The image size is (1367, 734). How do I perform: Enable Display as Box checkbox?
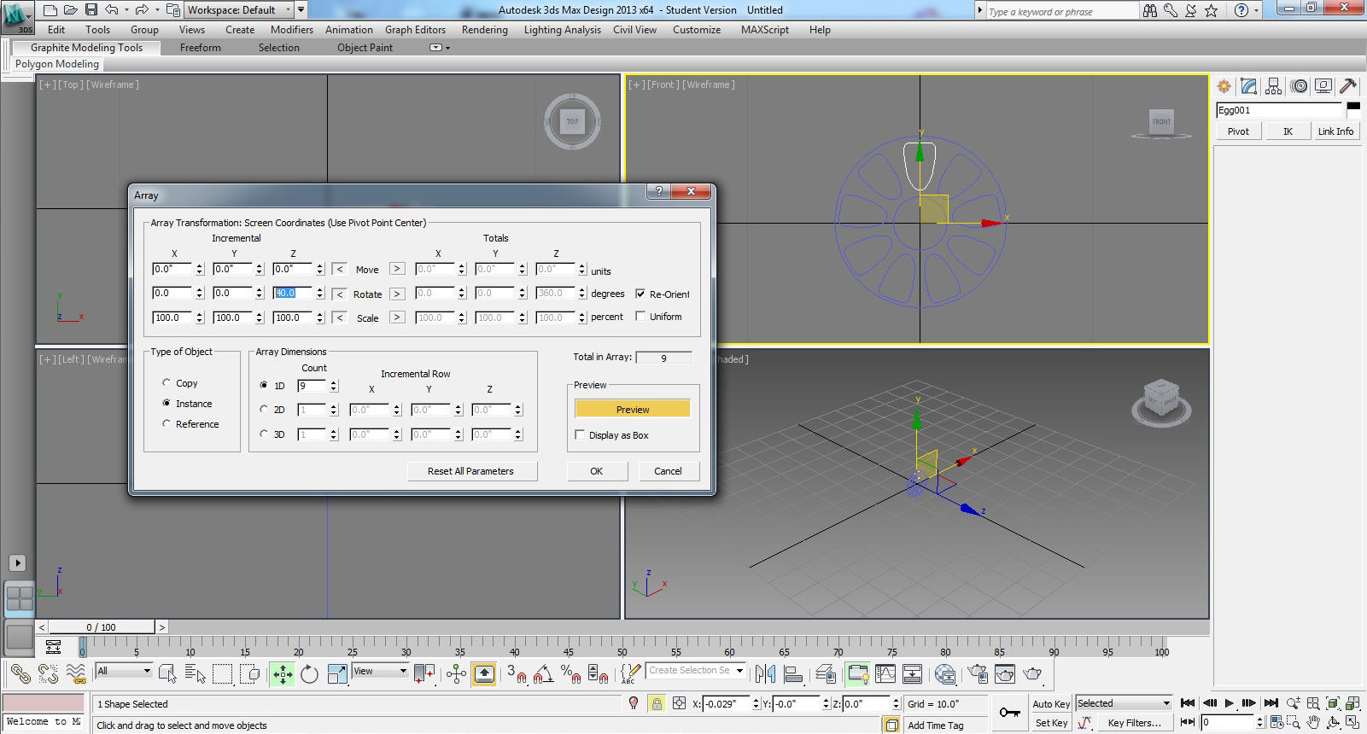581,435
